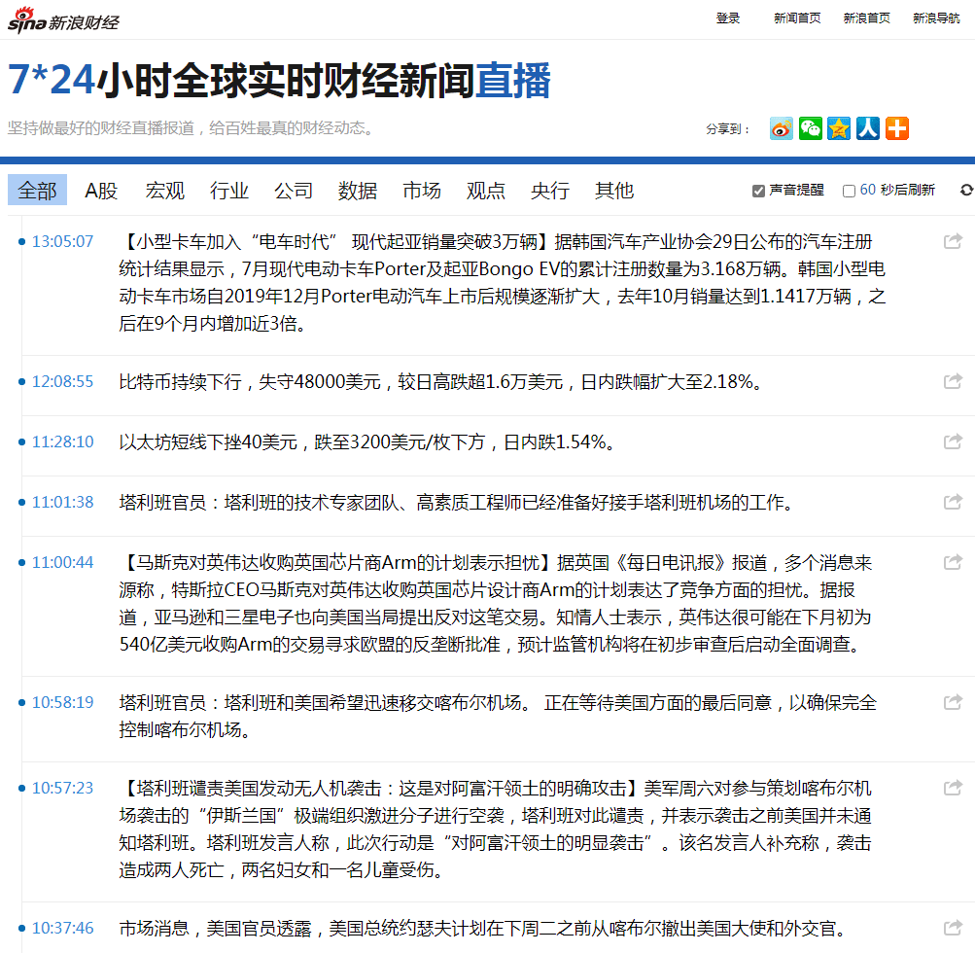The image size is (975, 953).
Task: Open 新浪导航 link
Action: pos(936,18)
